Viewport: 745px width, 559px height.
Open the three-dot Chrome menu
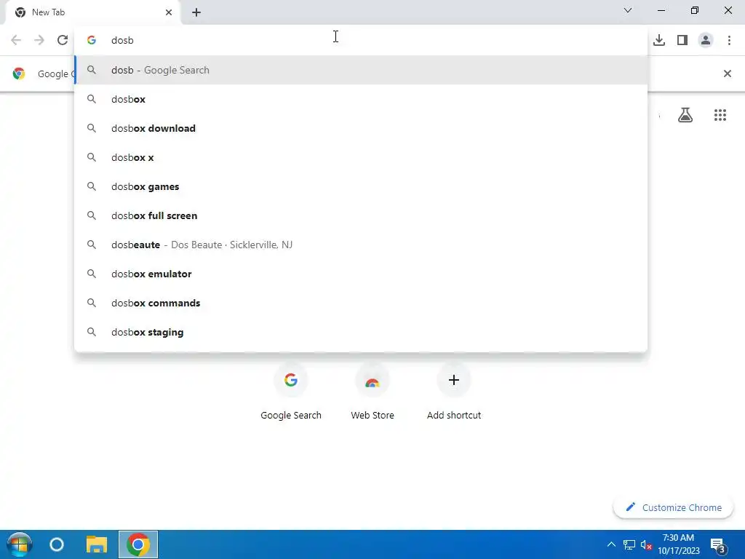[x=729, y=40]
